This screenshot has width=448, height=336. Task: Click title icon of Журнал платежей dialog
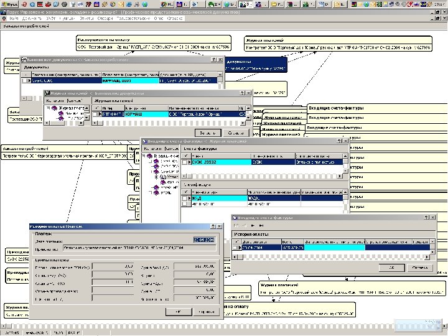pos(47,93)
